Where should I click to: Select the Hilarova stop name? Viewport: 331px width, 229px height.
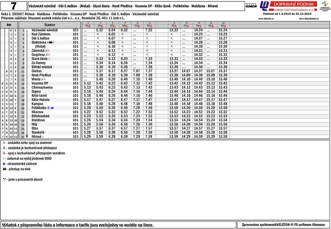coord(37,112)
